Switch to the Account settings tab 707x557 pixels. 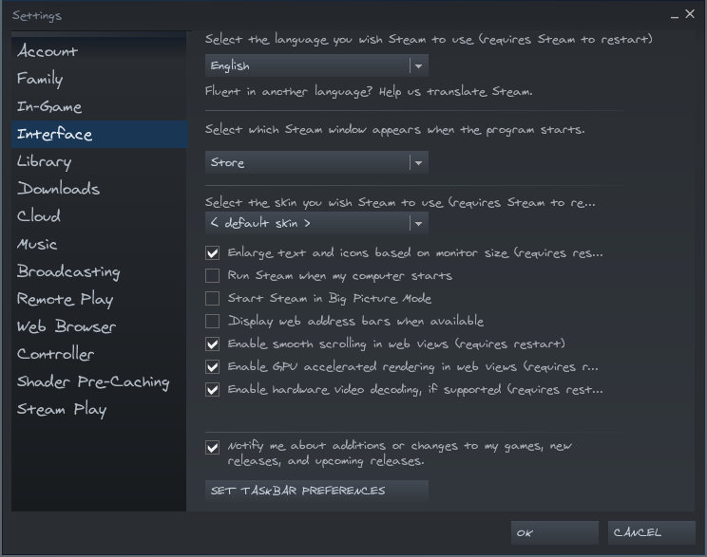coord(48,51)
